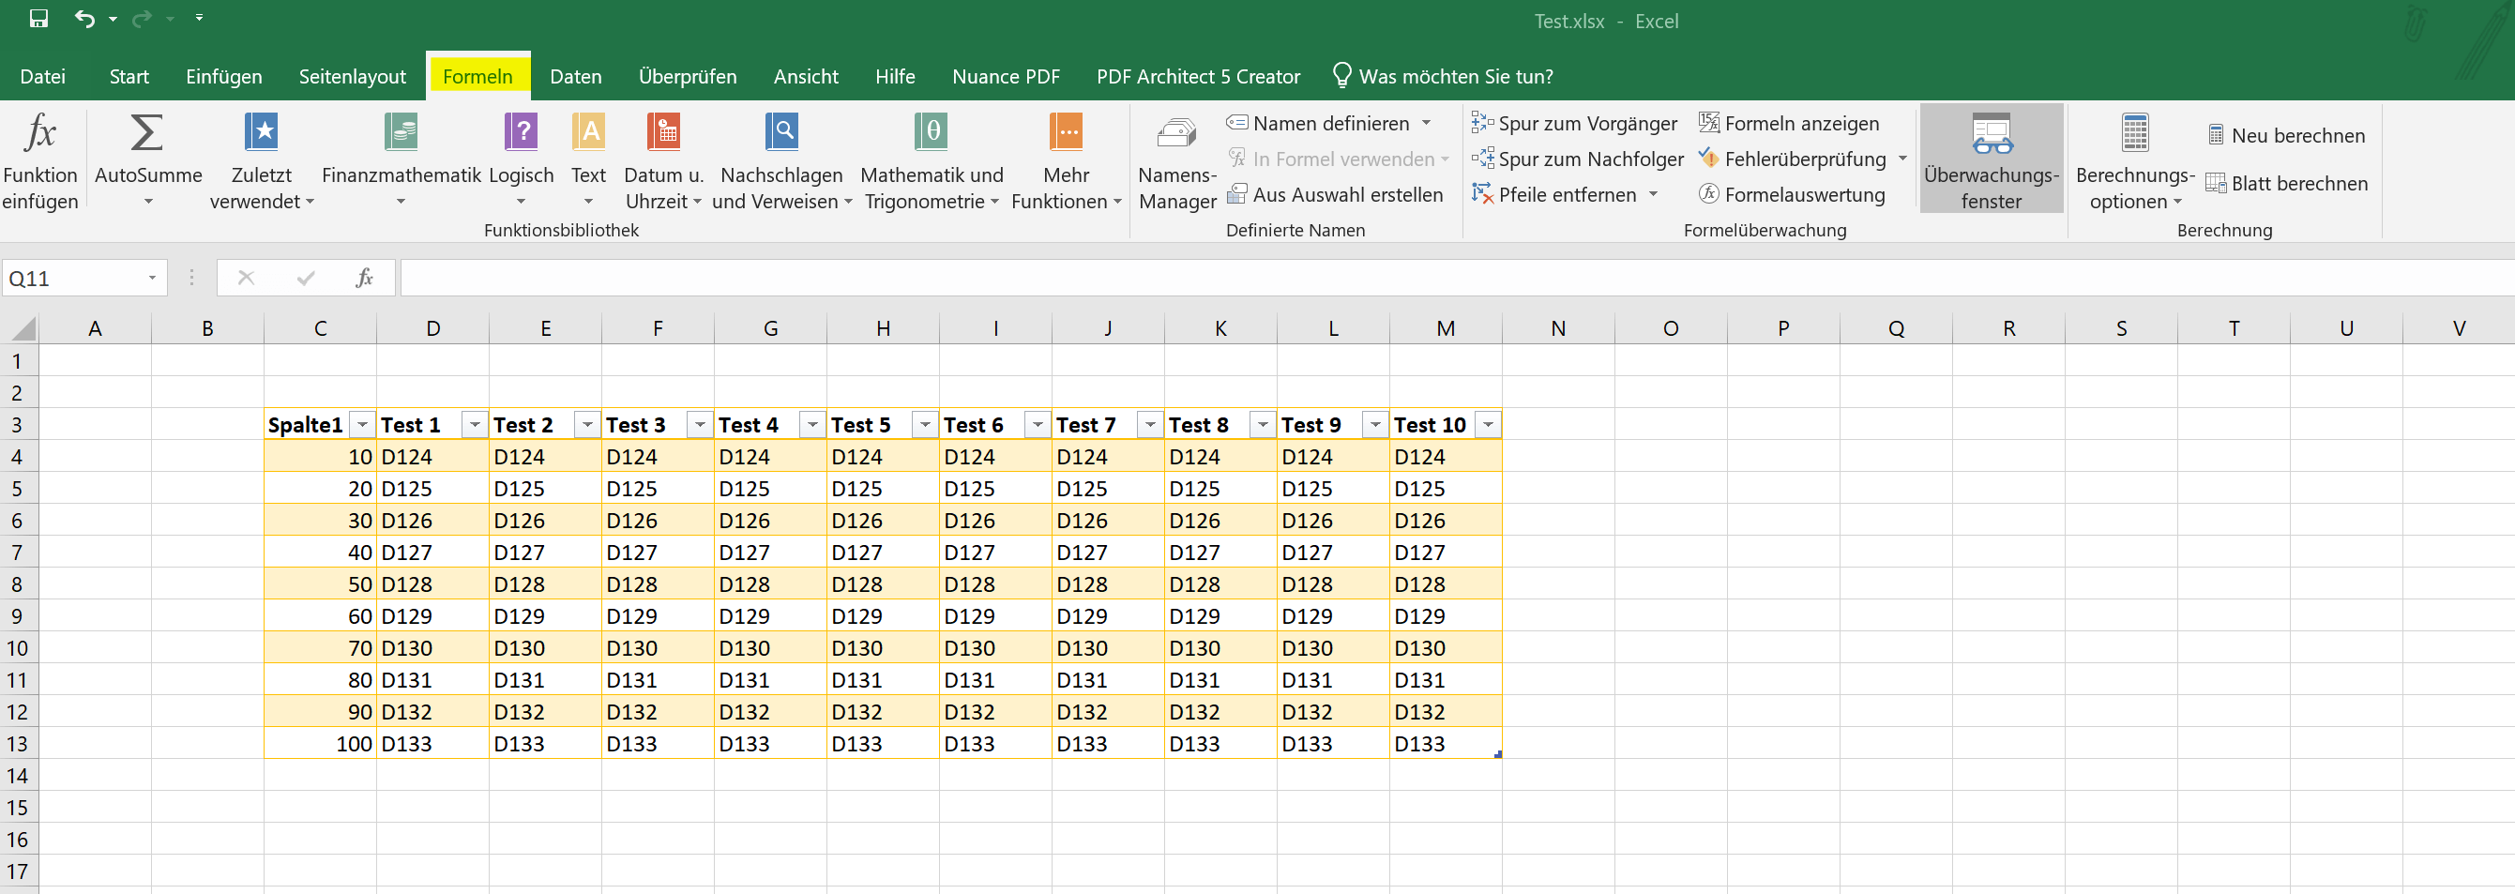Open the Finanzmathematik function category
The width and height of the screenshot is (2515, 894).
point(401,159)
